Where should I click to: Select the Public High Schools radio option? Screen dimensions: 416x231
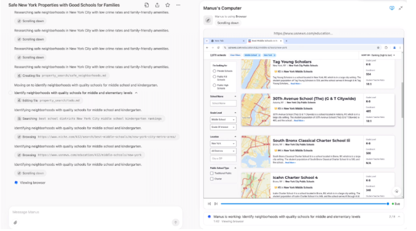coord(214,85)
